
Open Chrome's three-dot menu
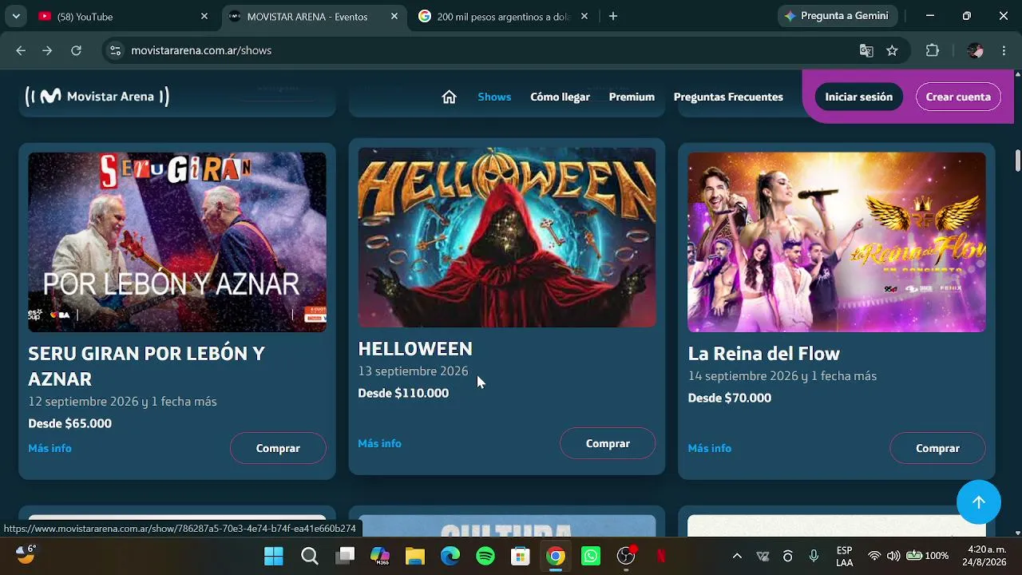coord(1004,50)
